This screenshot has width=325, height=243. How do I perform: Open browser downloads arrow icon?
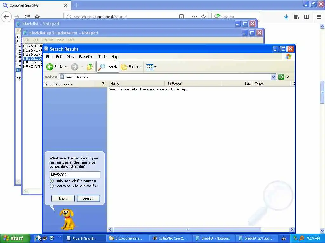pos(286,17)
